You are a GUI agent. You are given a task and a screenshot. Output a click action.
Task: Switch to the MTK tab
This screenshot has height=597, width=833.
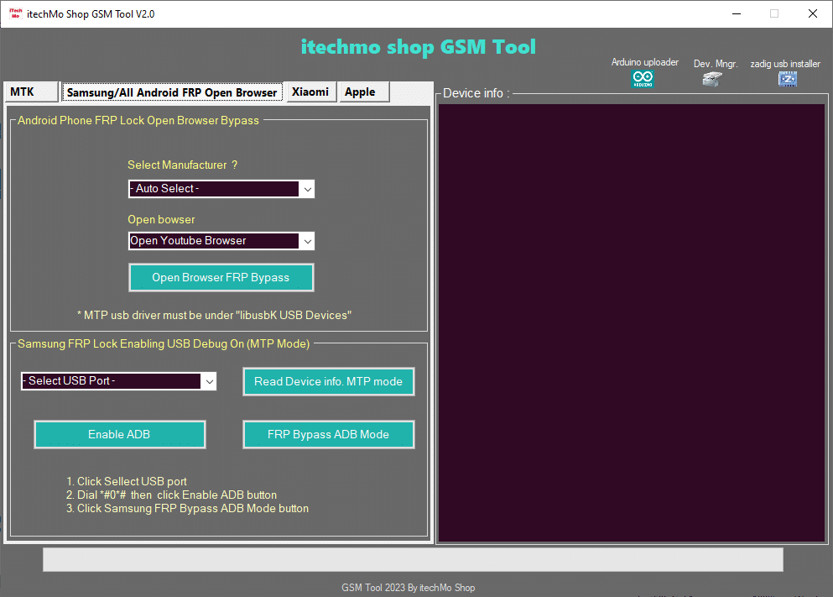[x=31, y=92]
